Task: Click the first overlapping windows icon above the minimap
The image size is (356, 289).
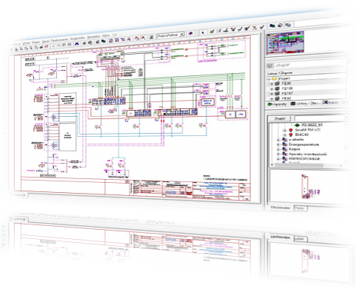Action: click(272, 25)
